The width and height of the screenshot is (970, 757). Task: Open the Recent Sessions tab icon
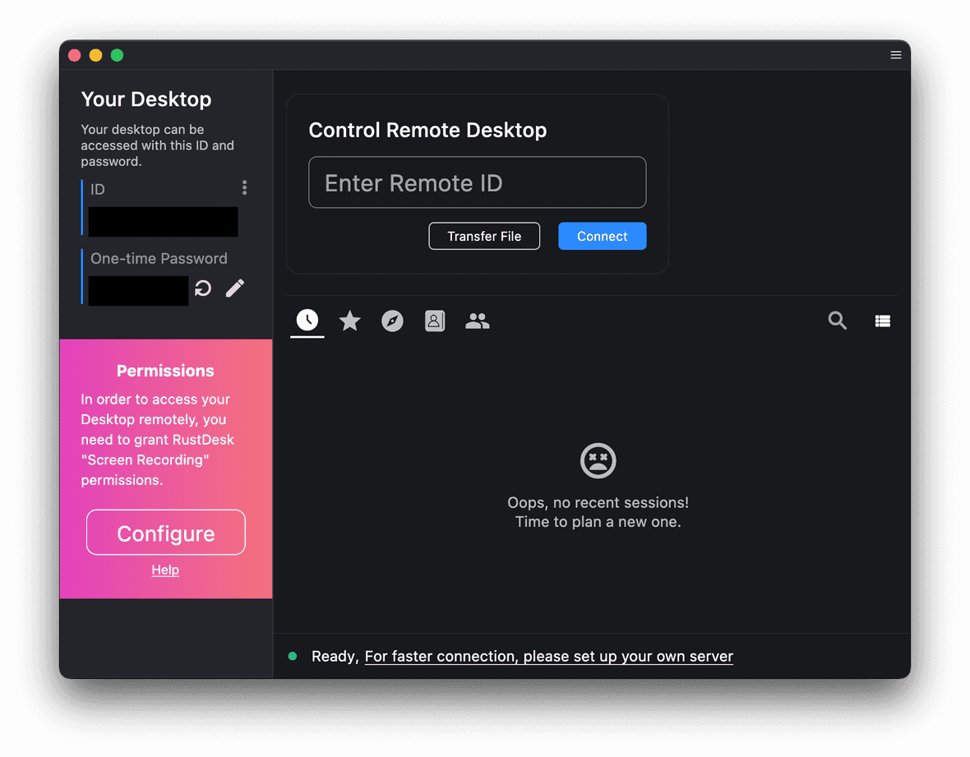[307, 321]
